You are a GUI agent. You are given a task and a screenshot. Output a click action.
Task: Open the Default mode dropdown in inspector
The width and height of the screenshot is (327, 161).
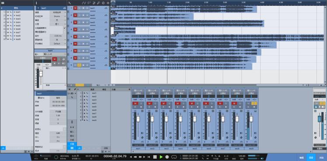(58, 44)
